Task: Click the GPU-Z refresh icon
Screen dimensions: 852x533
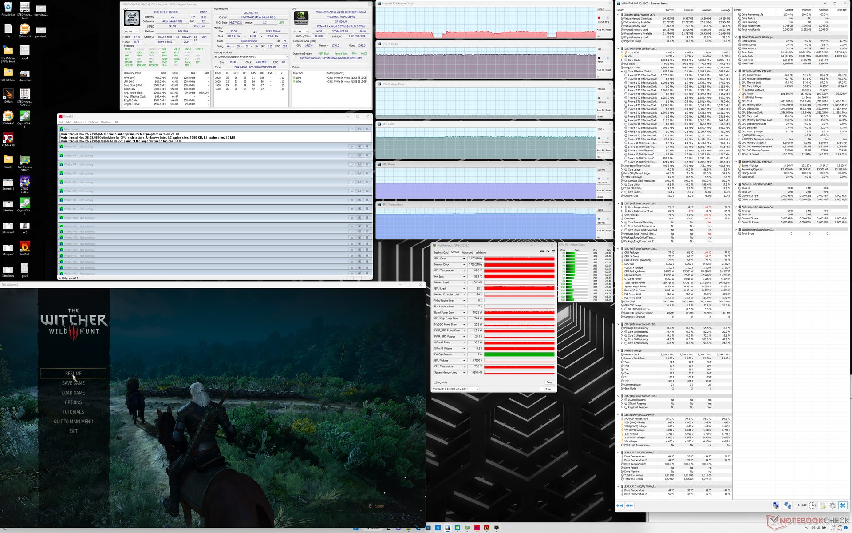Action: [x=548, y=251]
